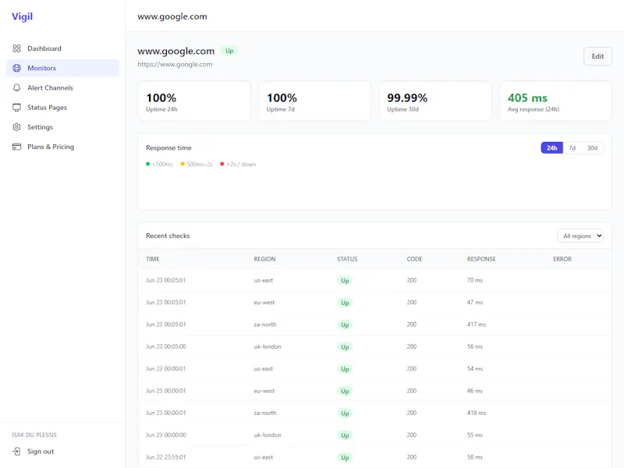The height and width of the screenshot is (468, 624).
Task: Click the Up status in the 417 ms row
Action: 345,324
